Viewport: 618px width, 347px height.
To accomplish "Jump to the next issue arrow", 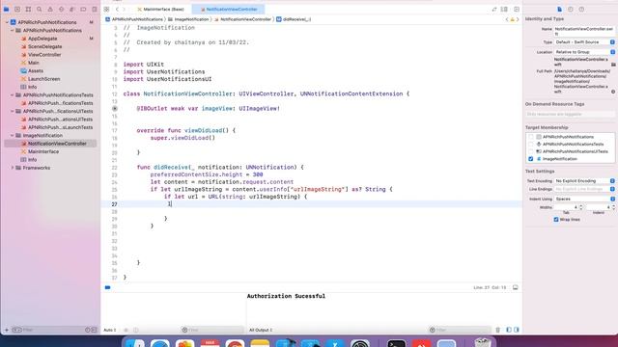I will point(518,19).
